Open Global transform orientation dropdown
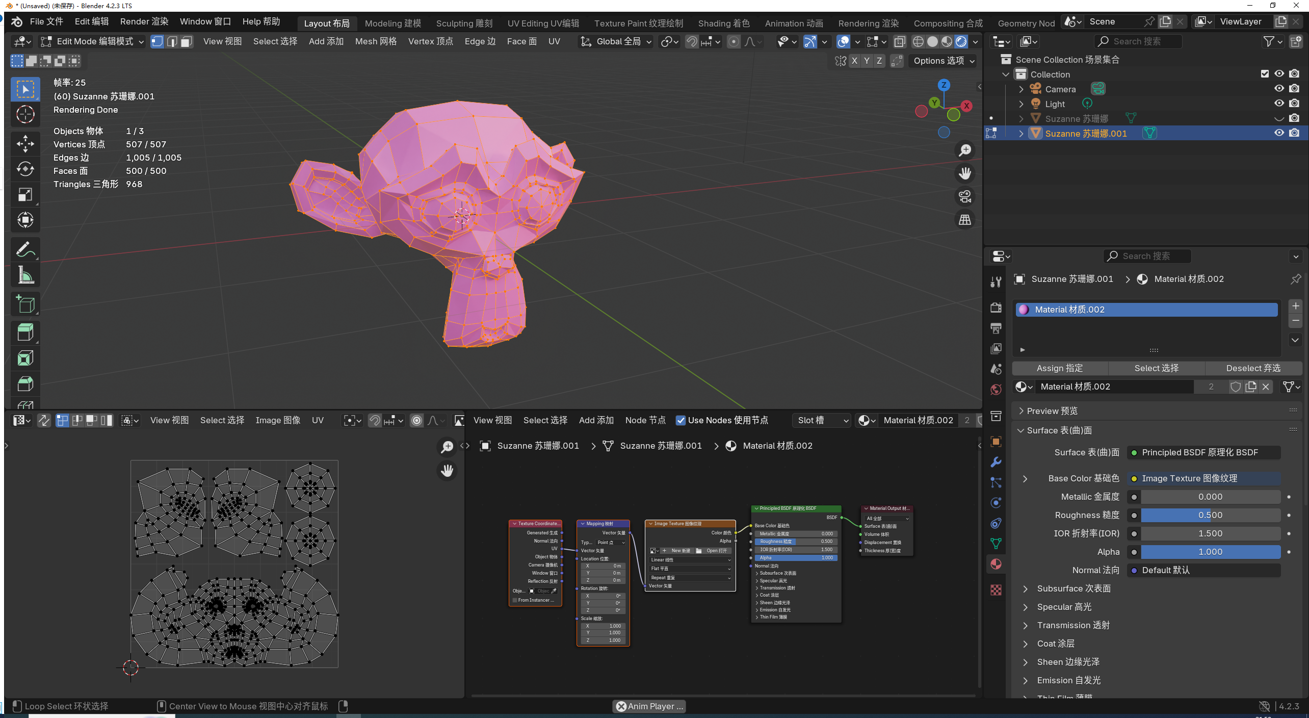The height and width of the screenshot is (718, 1309). 615,41
